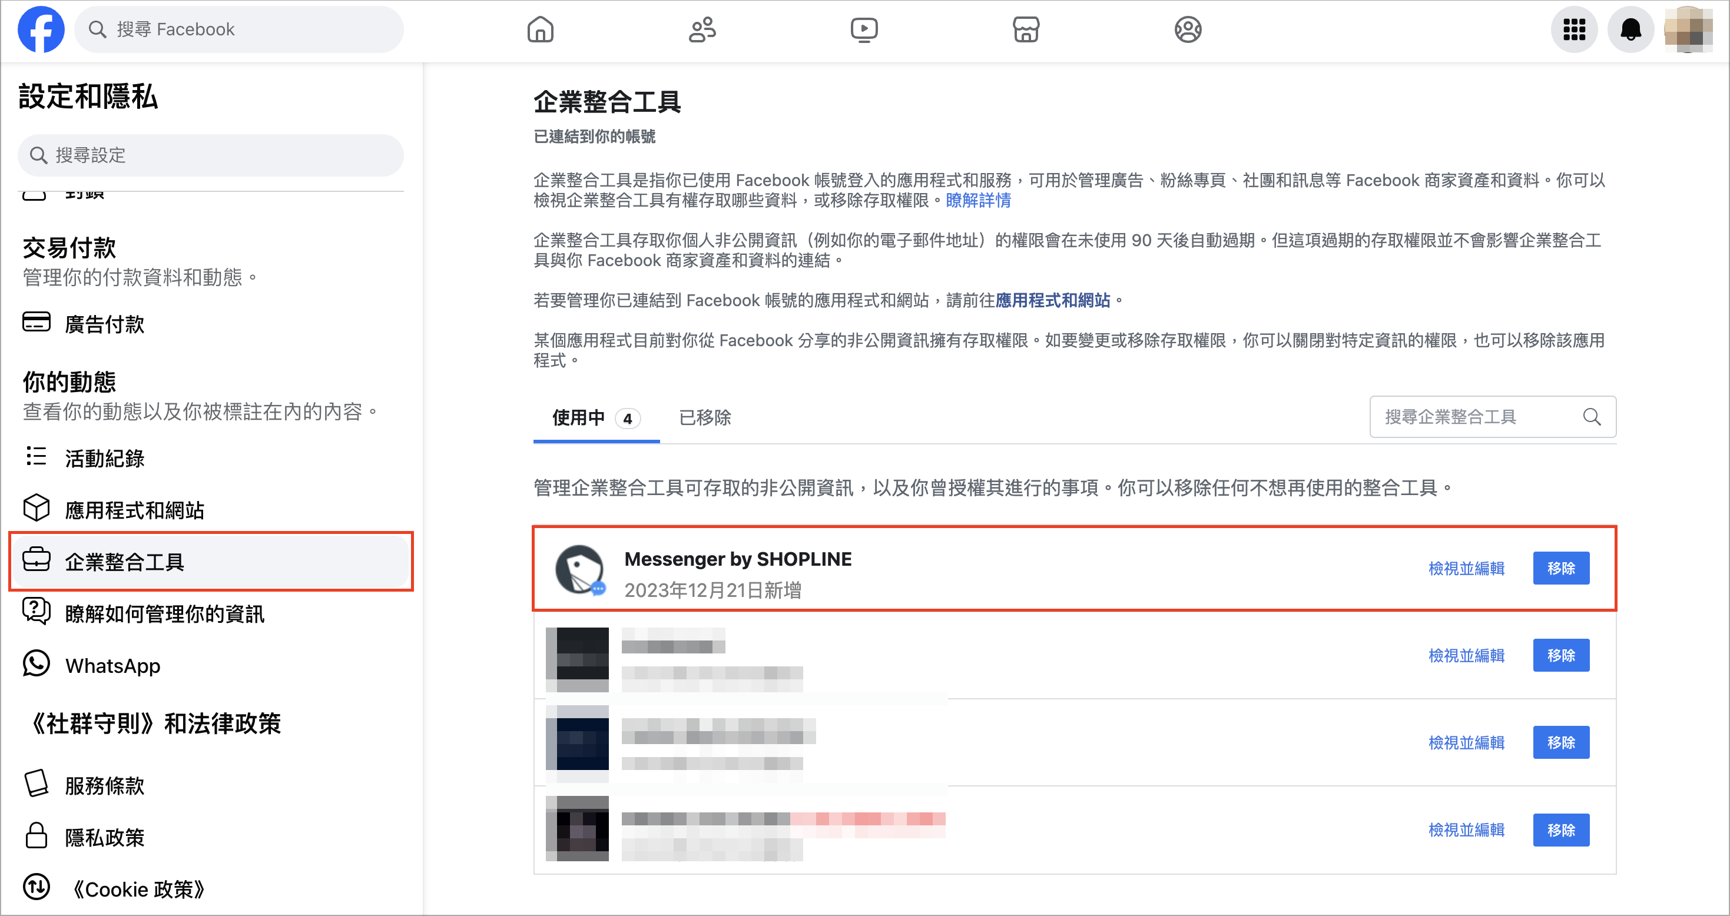The width and height of the screenshot is (1730, 916).
Task: Click the lock icon beside 隱私政策
Action: pos(37,836)
